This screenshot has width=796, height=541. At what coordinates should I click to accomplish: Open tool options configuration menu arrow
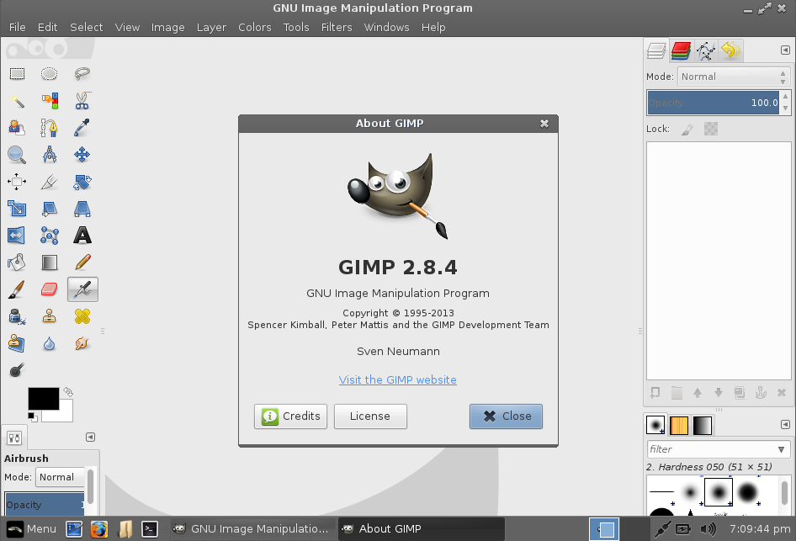pos(90,437)
